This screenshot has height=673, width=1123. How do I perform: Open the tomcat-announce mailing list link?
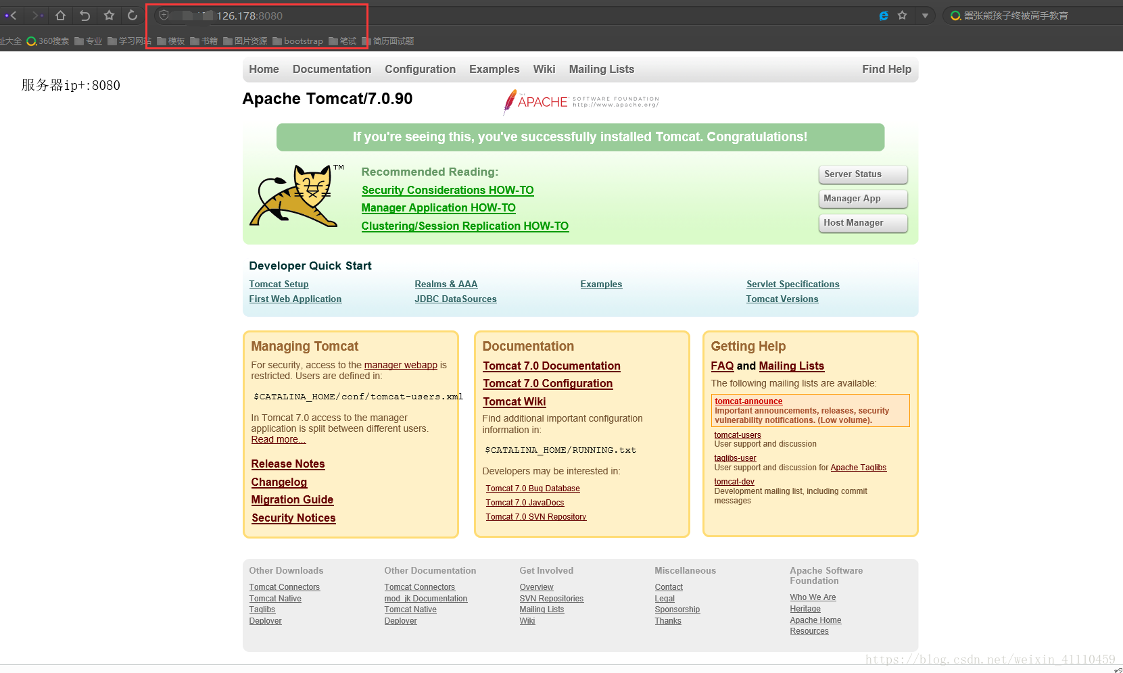pyautogui.click(x=748, y=401)
